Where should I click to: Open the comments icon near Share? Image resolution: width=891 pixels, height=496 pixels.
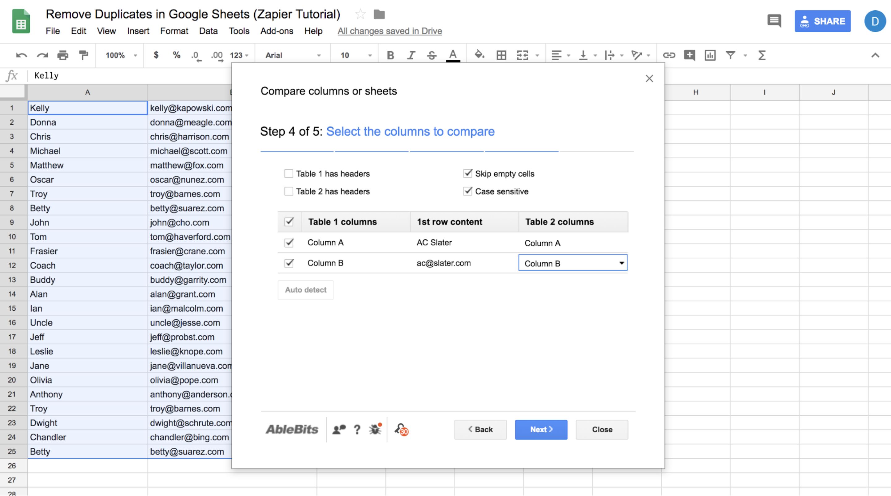pyautogui.click(x=774, y=21)
